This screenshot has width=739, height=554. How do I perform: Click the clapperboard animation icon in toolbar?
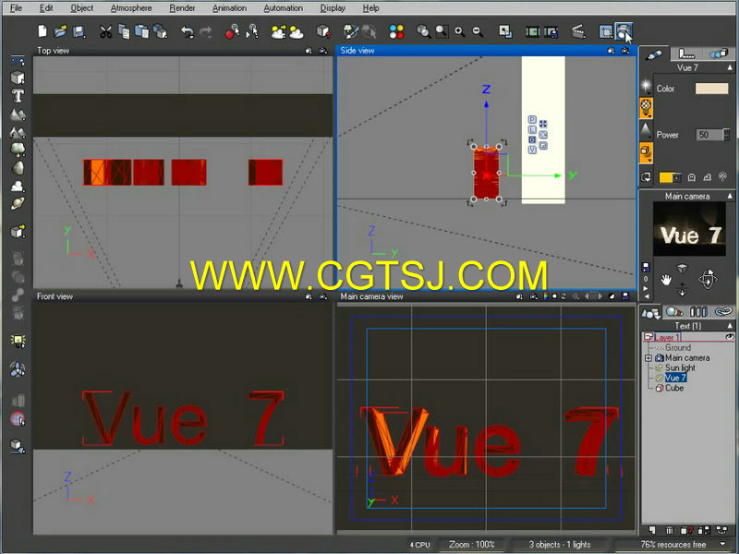pyautogui.click(x=578, y=31)
